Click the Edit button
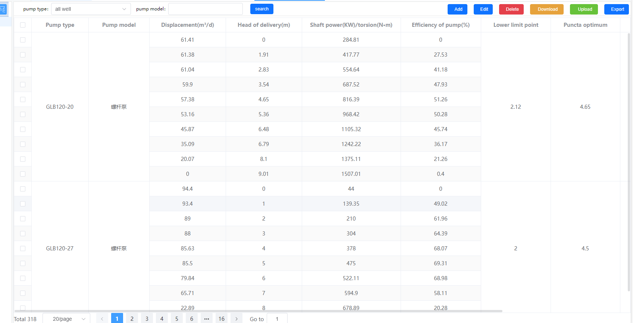633x323 pixels. [483, 9]
